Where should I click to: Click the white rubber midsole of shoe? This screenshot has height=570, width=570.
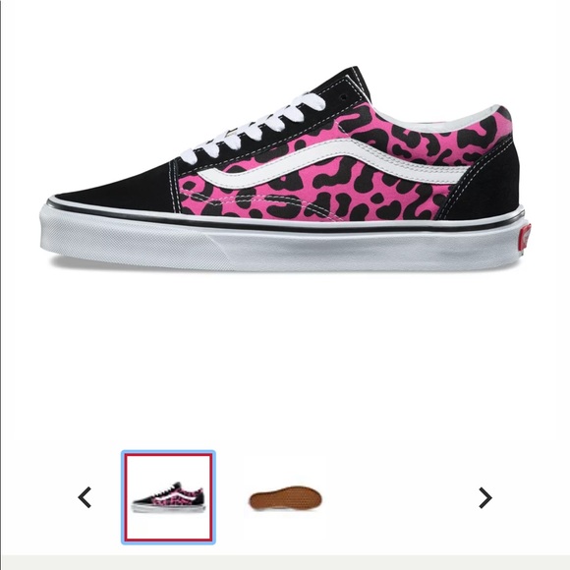click(x=282, y=248)
